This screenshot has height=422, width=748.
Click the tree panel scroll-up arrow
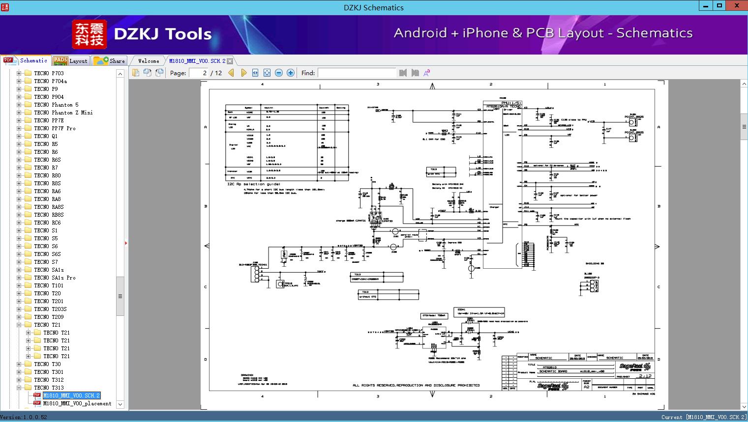(120, 74)
